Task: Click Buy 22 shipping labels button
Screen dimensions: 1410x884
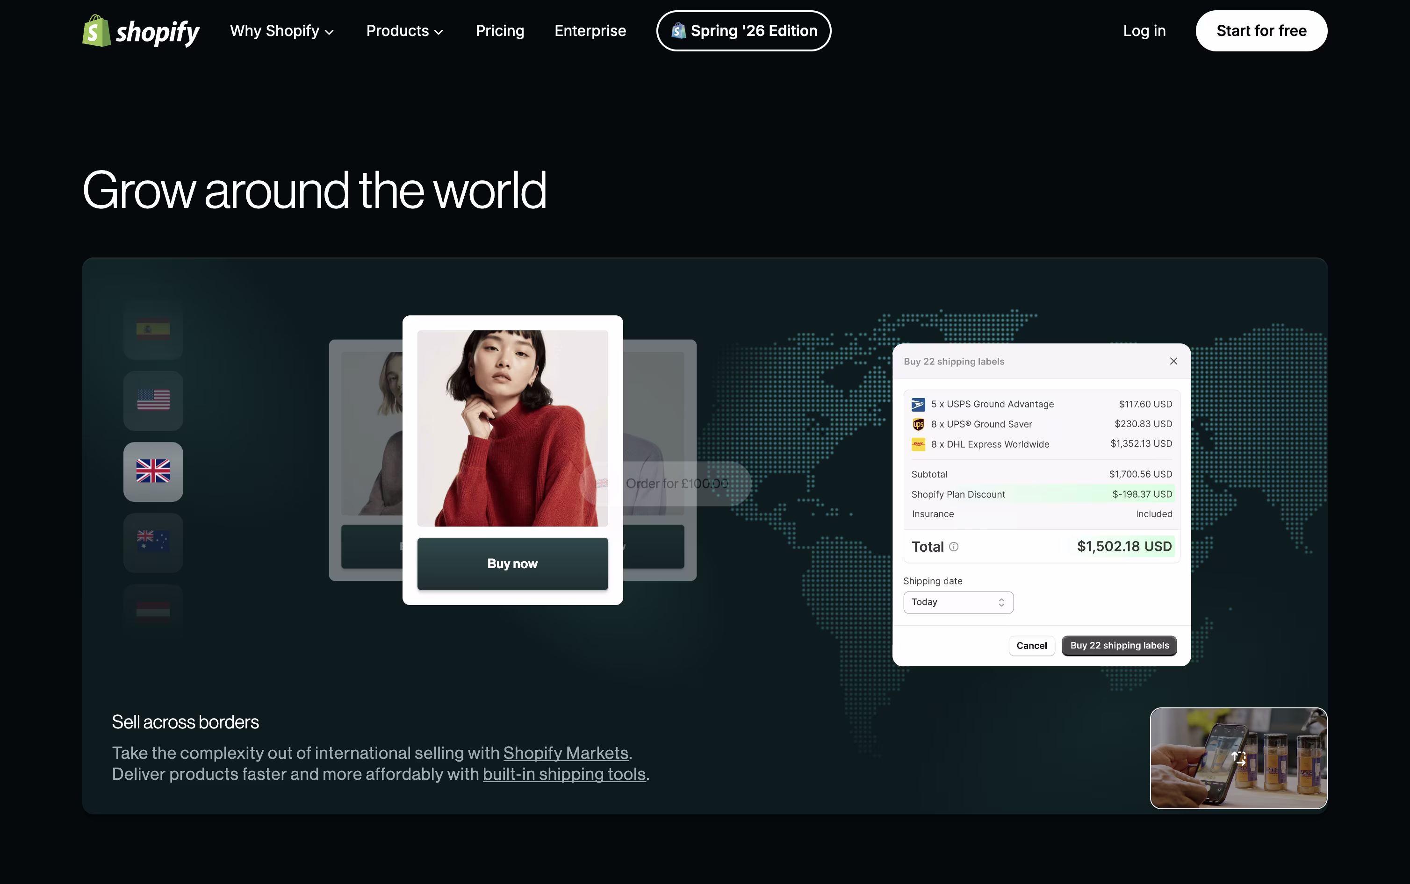Action: pyautogui.click(x=1119, y=645)
